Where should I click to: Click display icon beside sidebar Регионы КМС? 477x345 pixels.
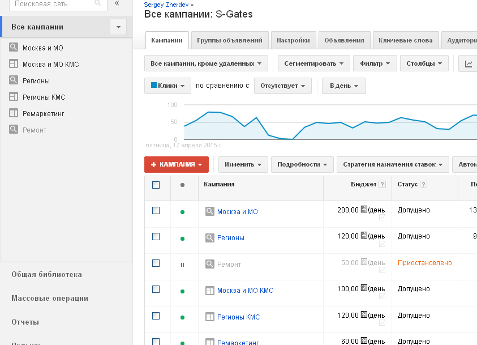14,96
